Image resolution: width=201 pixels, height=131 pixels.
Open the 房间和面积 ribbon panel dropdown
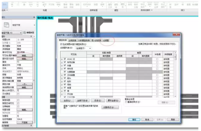click(x=152, y=10)
